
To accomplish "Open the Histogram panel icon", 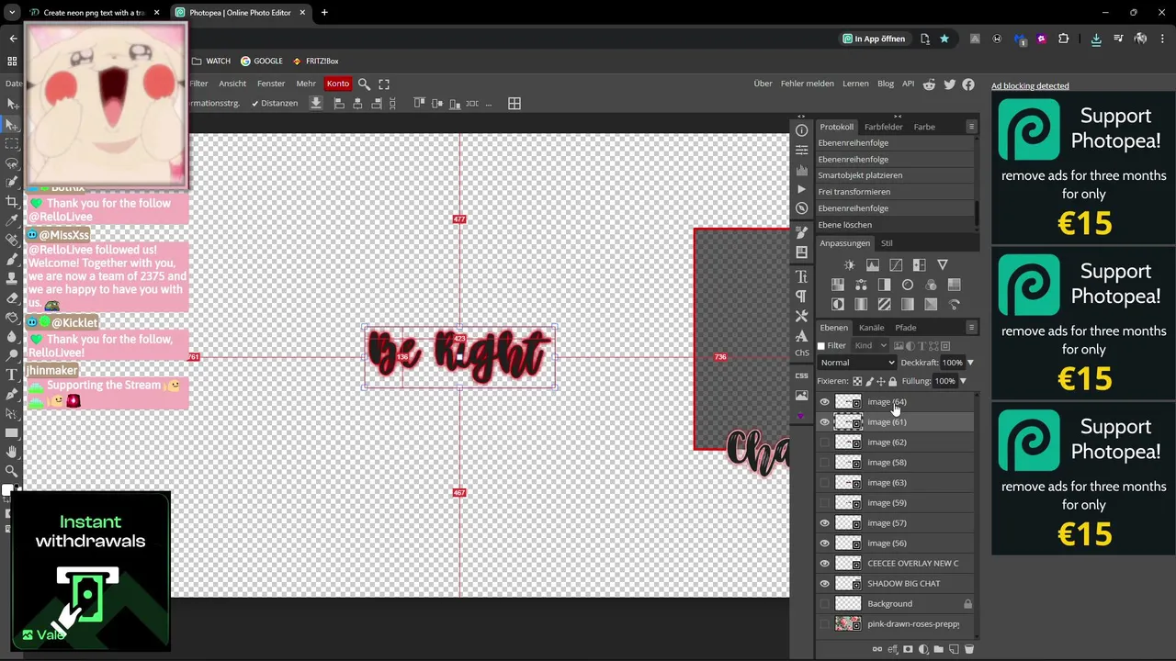I will coord(801,170).
